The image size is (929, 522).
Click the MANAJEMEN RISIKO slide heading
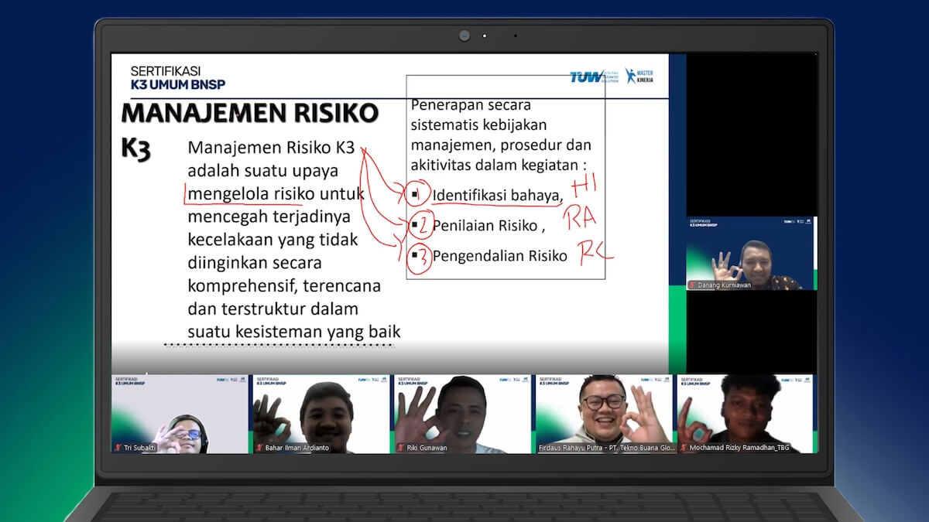249,113
